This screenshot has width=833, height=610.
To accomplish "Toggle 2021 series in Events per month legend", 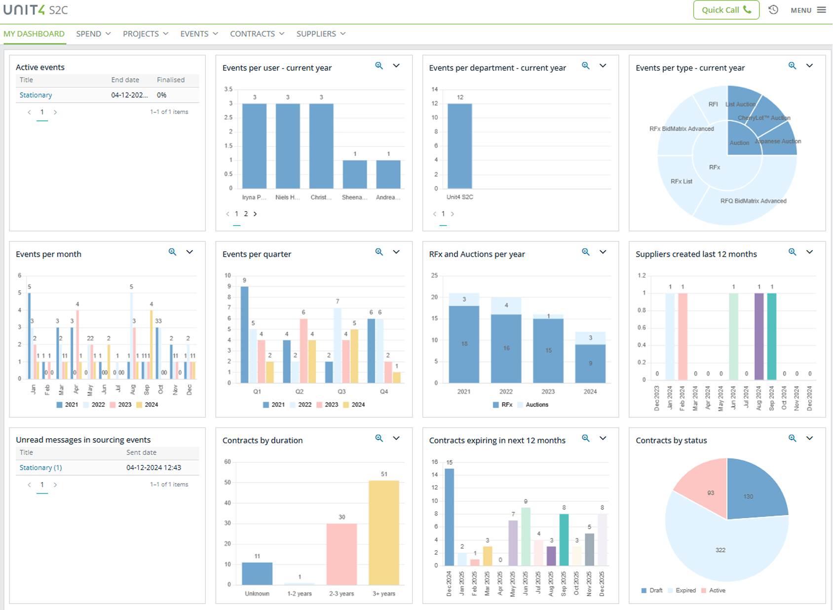I will tap(67, 405).
